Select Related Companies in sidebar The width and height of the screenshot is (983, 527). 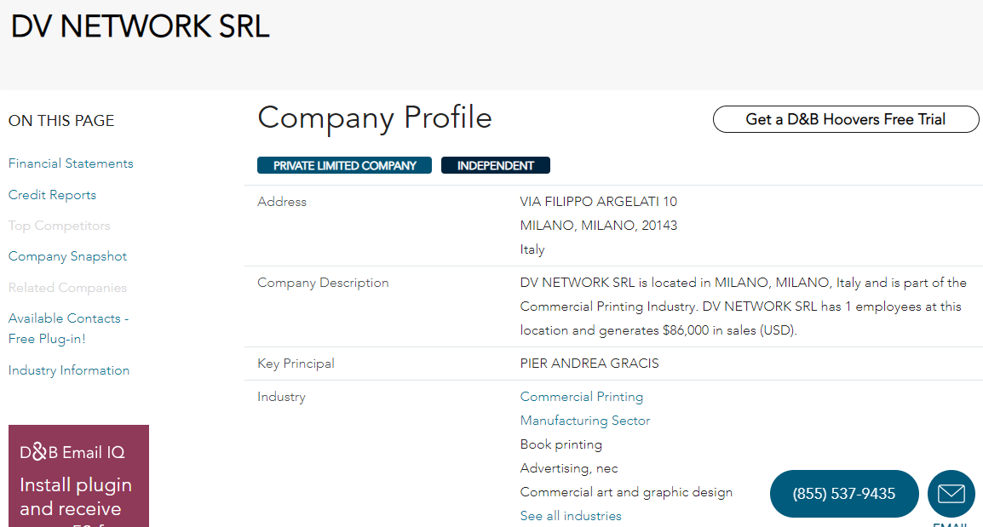67,288
